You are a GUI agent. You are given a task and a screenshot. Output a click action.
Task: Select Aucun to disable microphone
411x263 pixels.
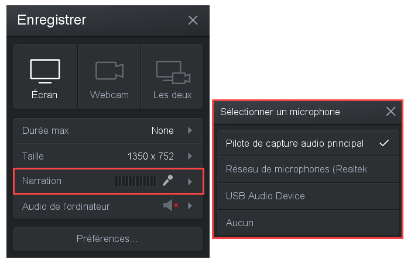tap(308, 223)
